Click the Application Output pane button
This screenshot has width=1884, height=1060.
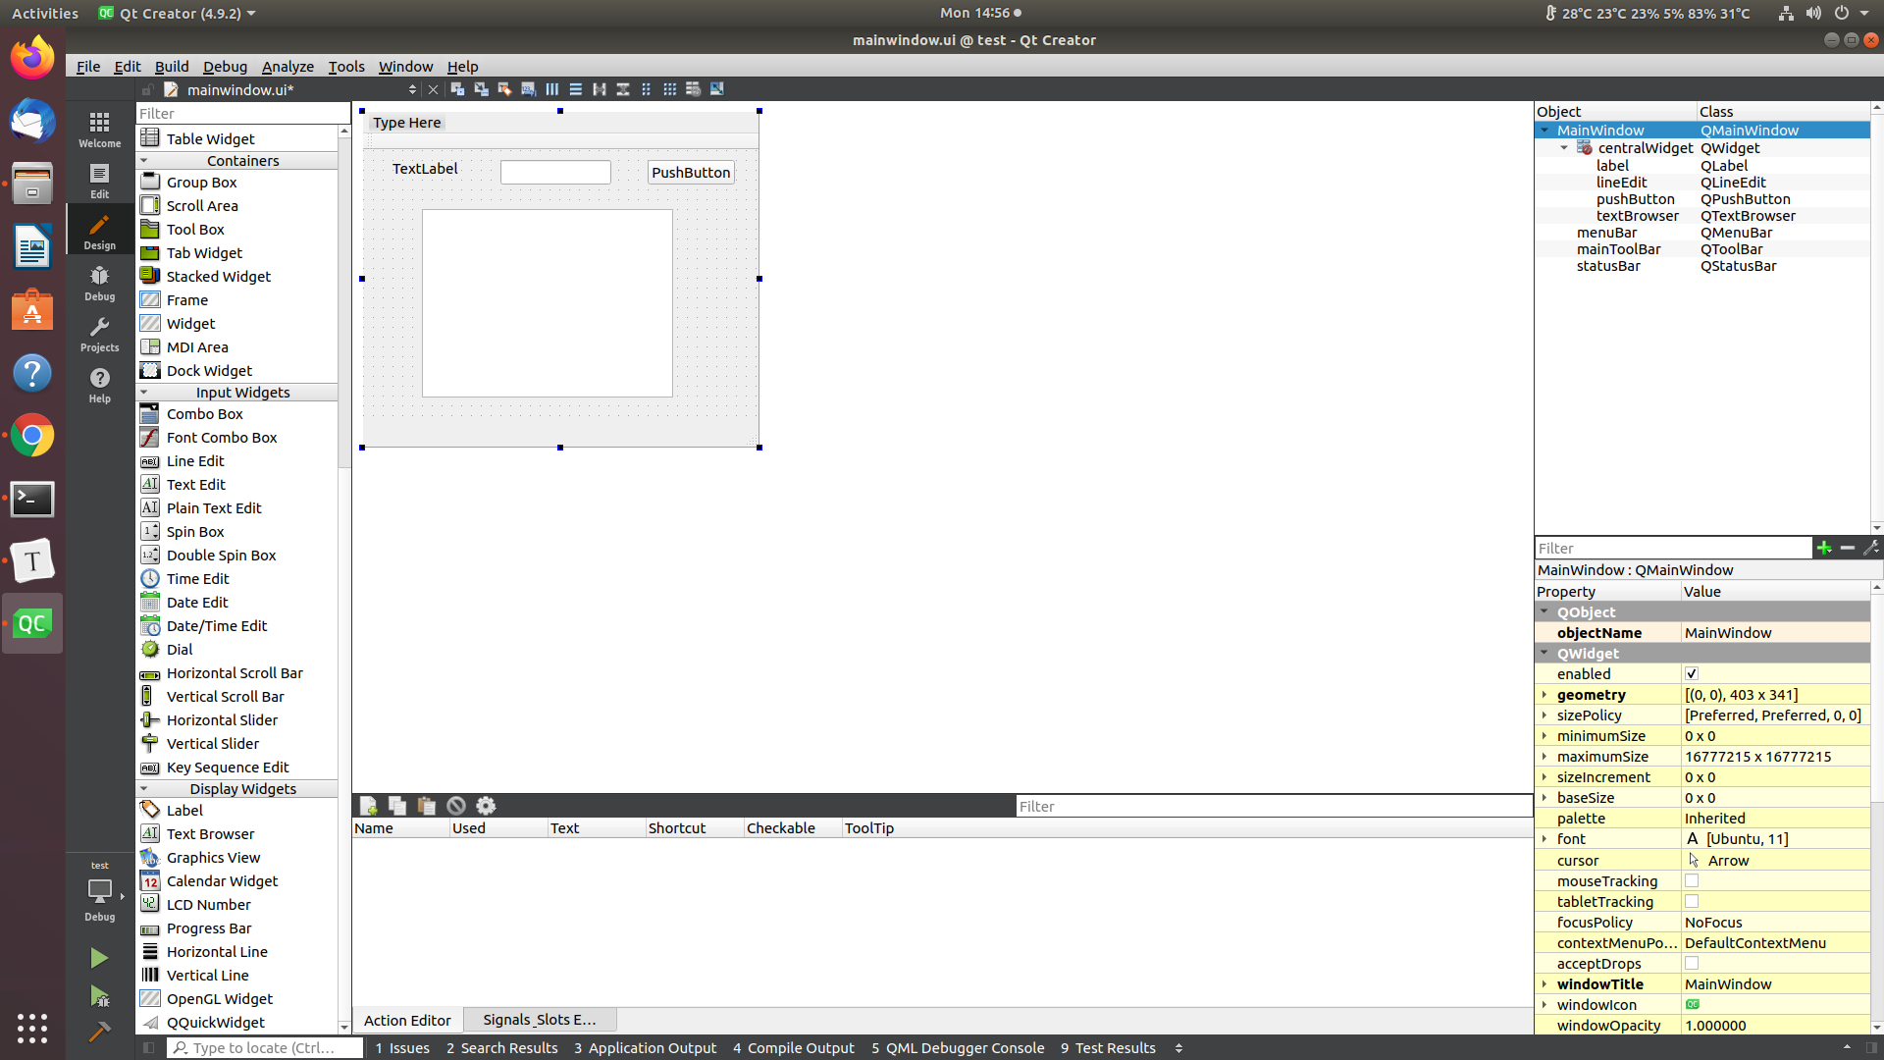pos(645,1048)
